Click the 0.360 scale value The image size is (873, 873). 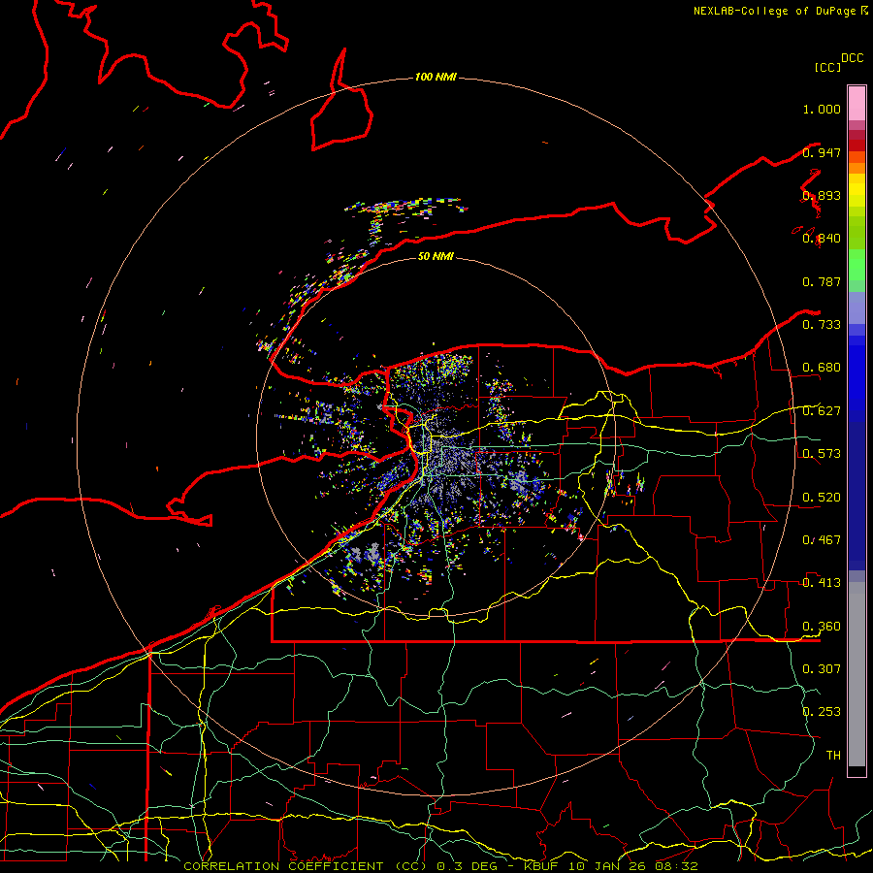coord(822,627)
